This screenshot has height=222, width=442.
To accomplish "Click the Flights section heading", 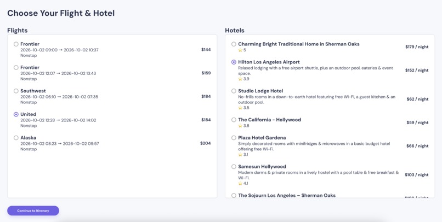I will (x=18, y=31).
